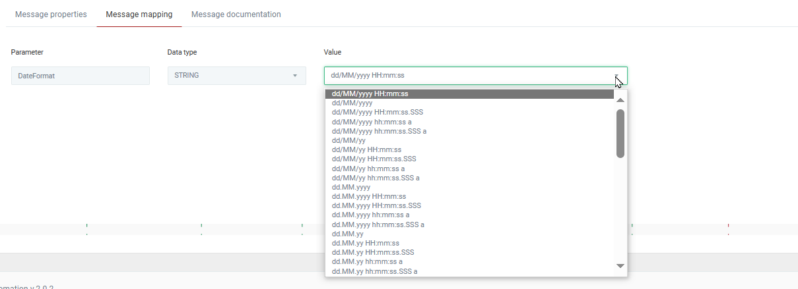Pick the dd.MM.yy hh:mm:ss.SSS a option
The height and width of the screenshot is (289, 798).
pyautogui.click(x=374, y=271)
